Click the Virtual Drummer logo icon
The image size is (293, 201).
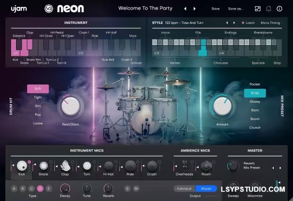coord(49,9)
